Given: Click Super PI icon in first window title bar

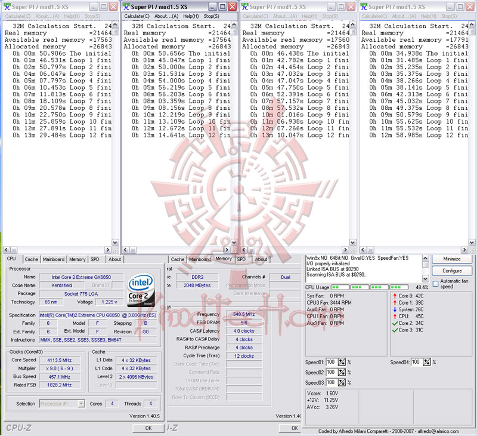Looking at the screenshot, I should [x=7, y=7].
